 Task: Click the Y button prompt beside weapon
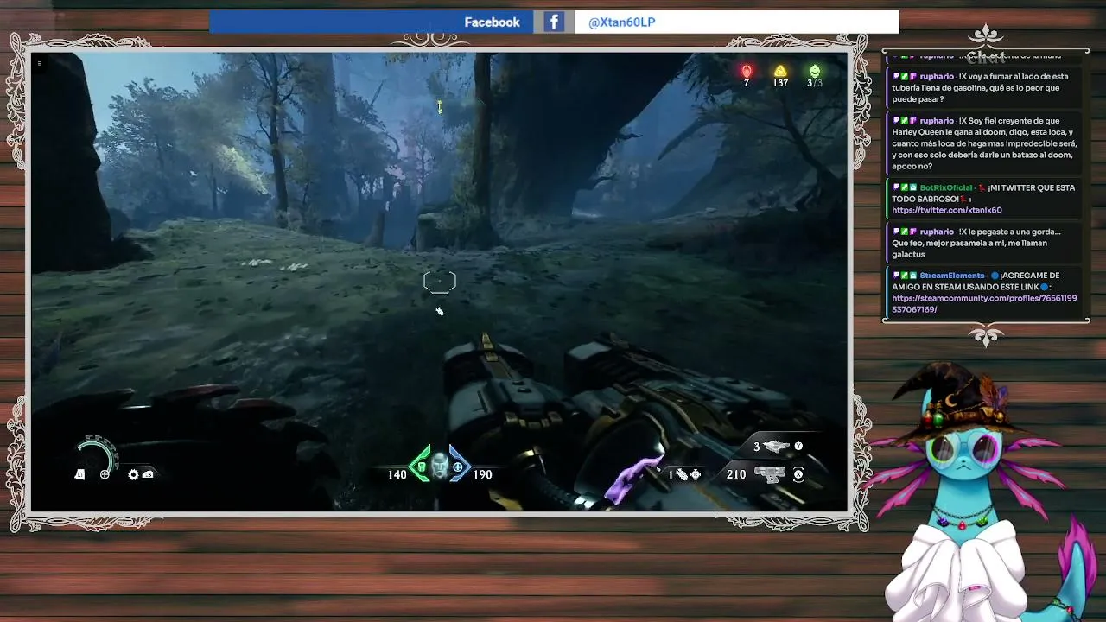[x=798, y=447]
